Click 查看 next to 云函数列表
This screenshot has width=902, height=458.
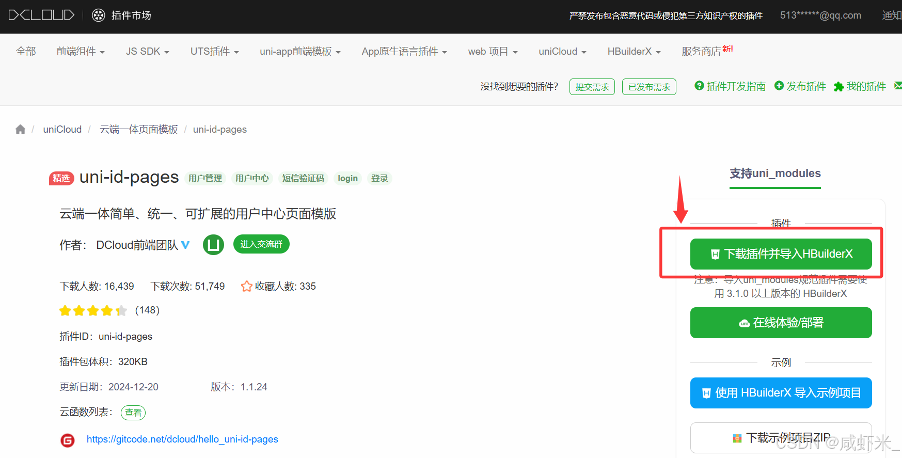pyautogui.click(x=133, y=413)
